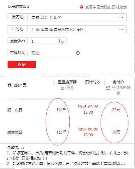Image resolution: width=135 pixels, height=169 pixels.
Task: Select the 顺丰隔日 product row
Action: [67, 132]
